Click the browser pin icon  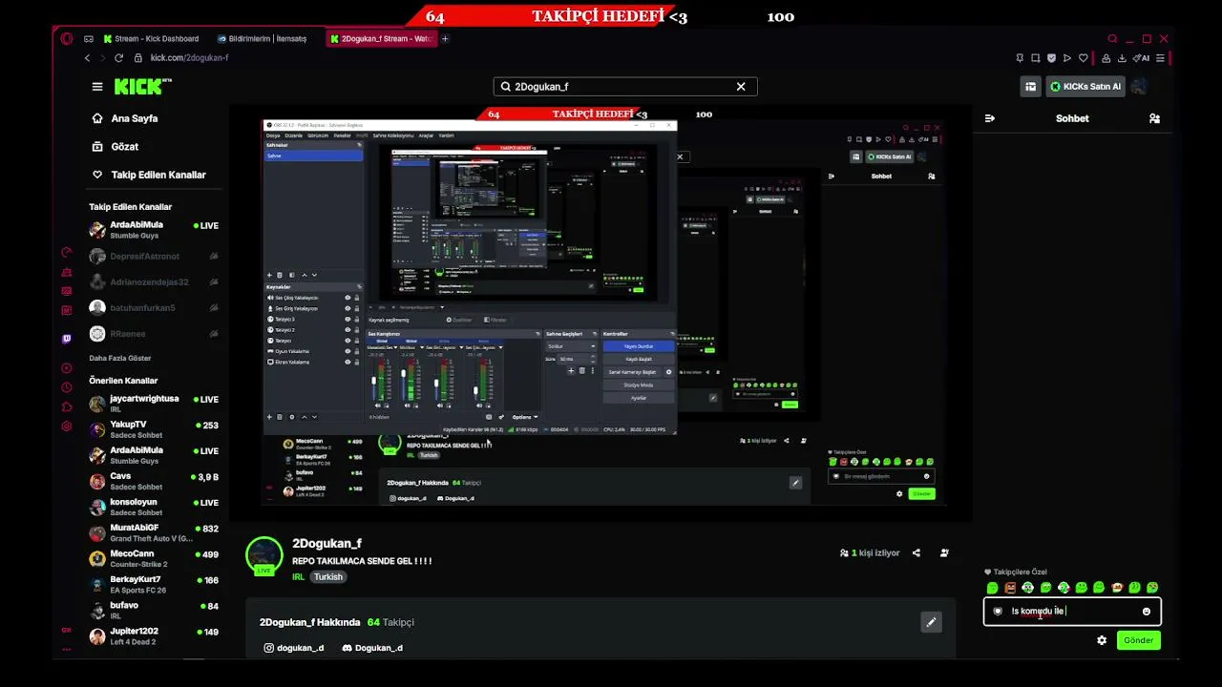pyautogui.click(x=1021, y=58)
